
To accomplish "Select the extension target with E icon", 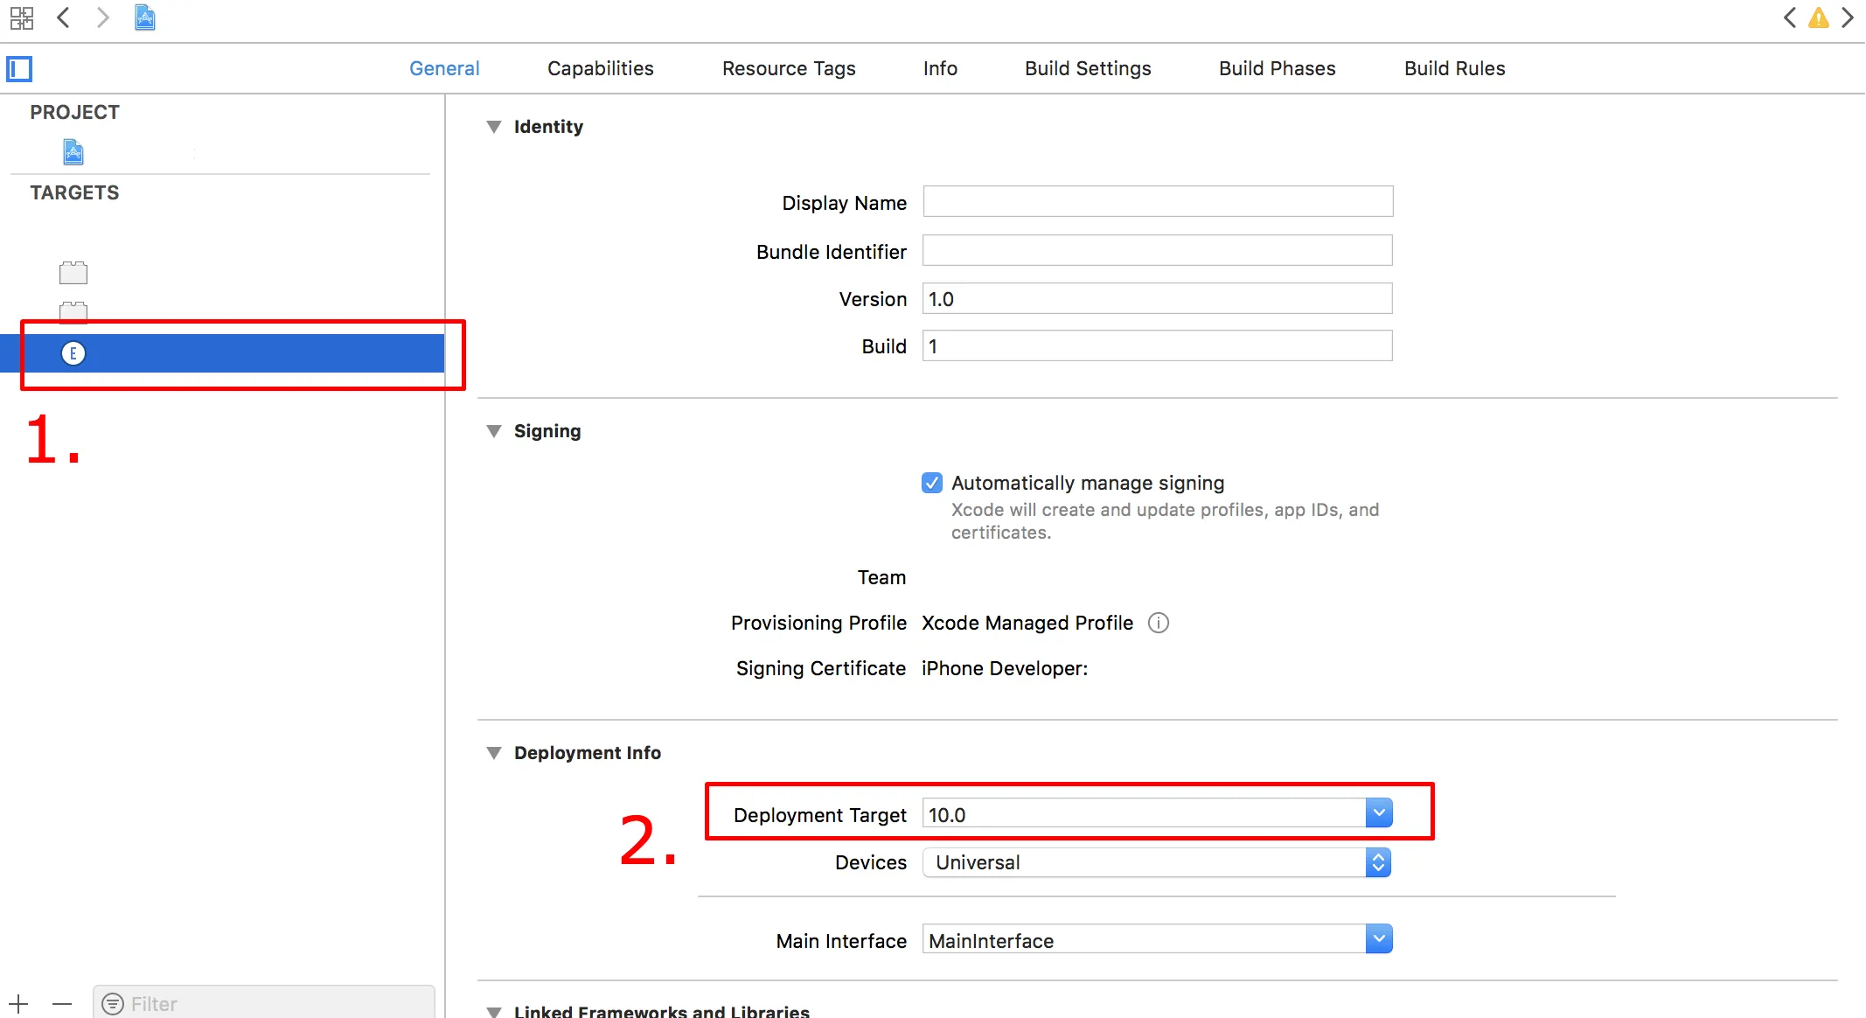I will pos(73,353).
